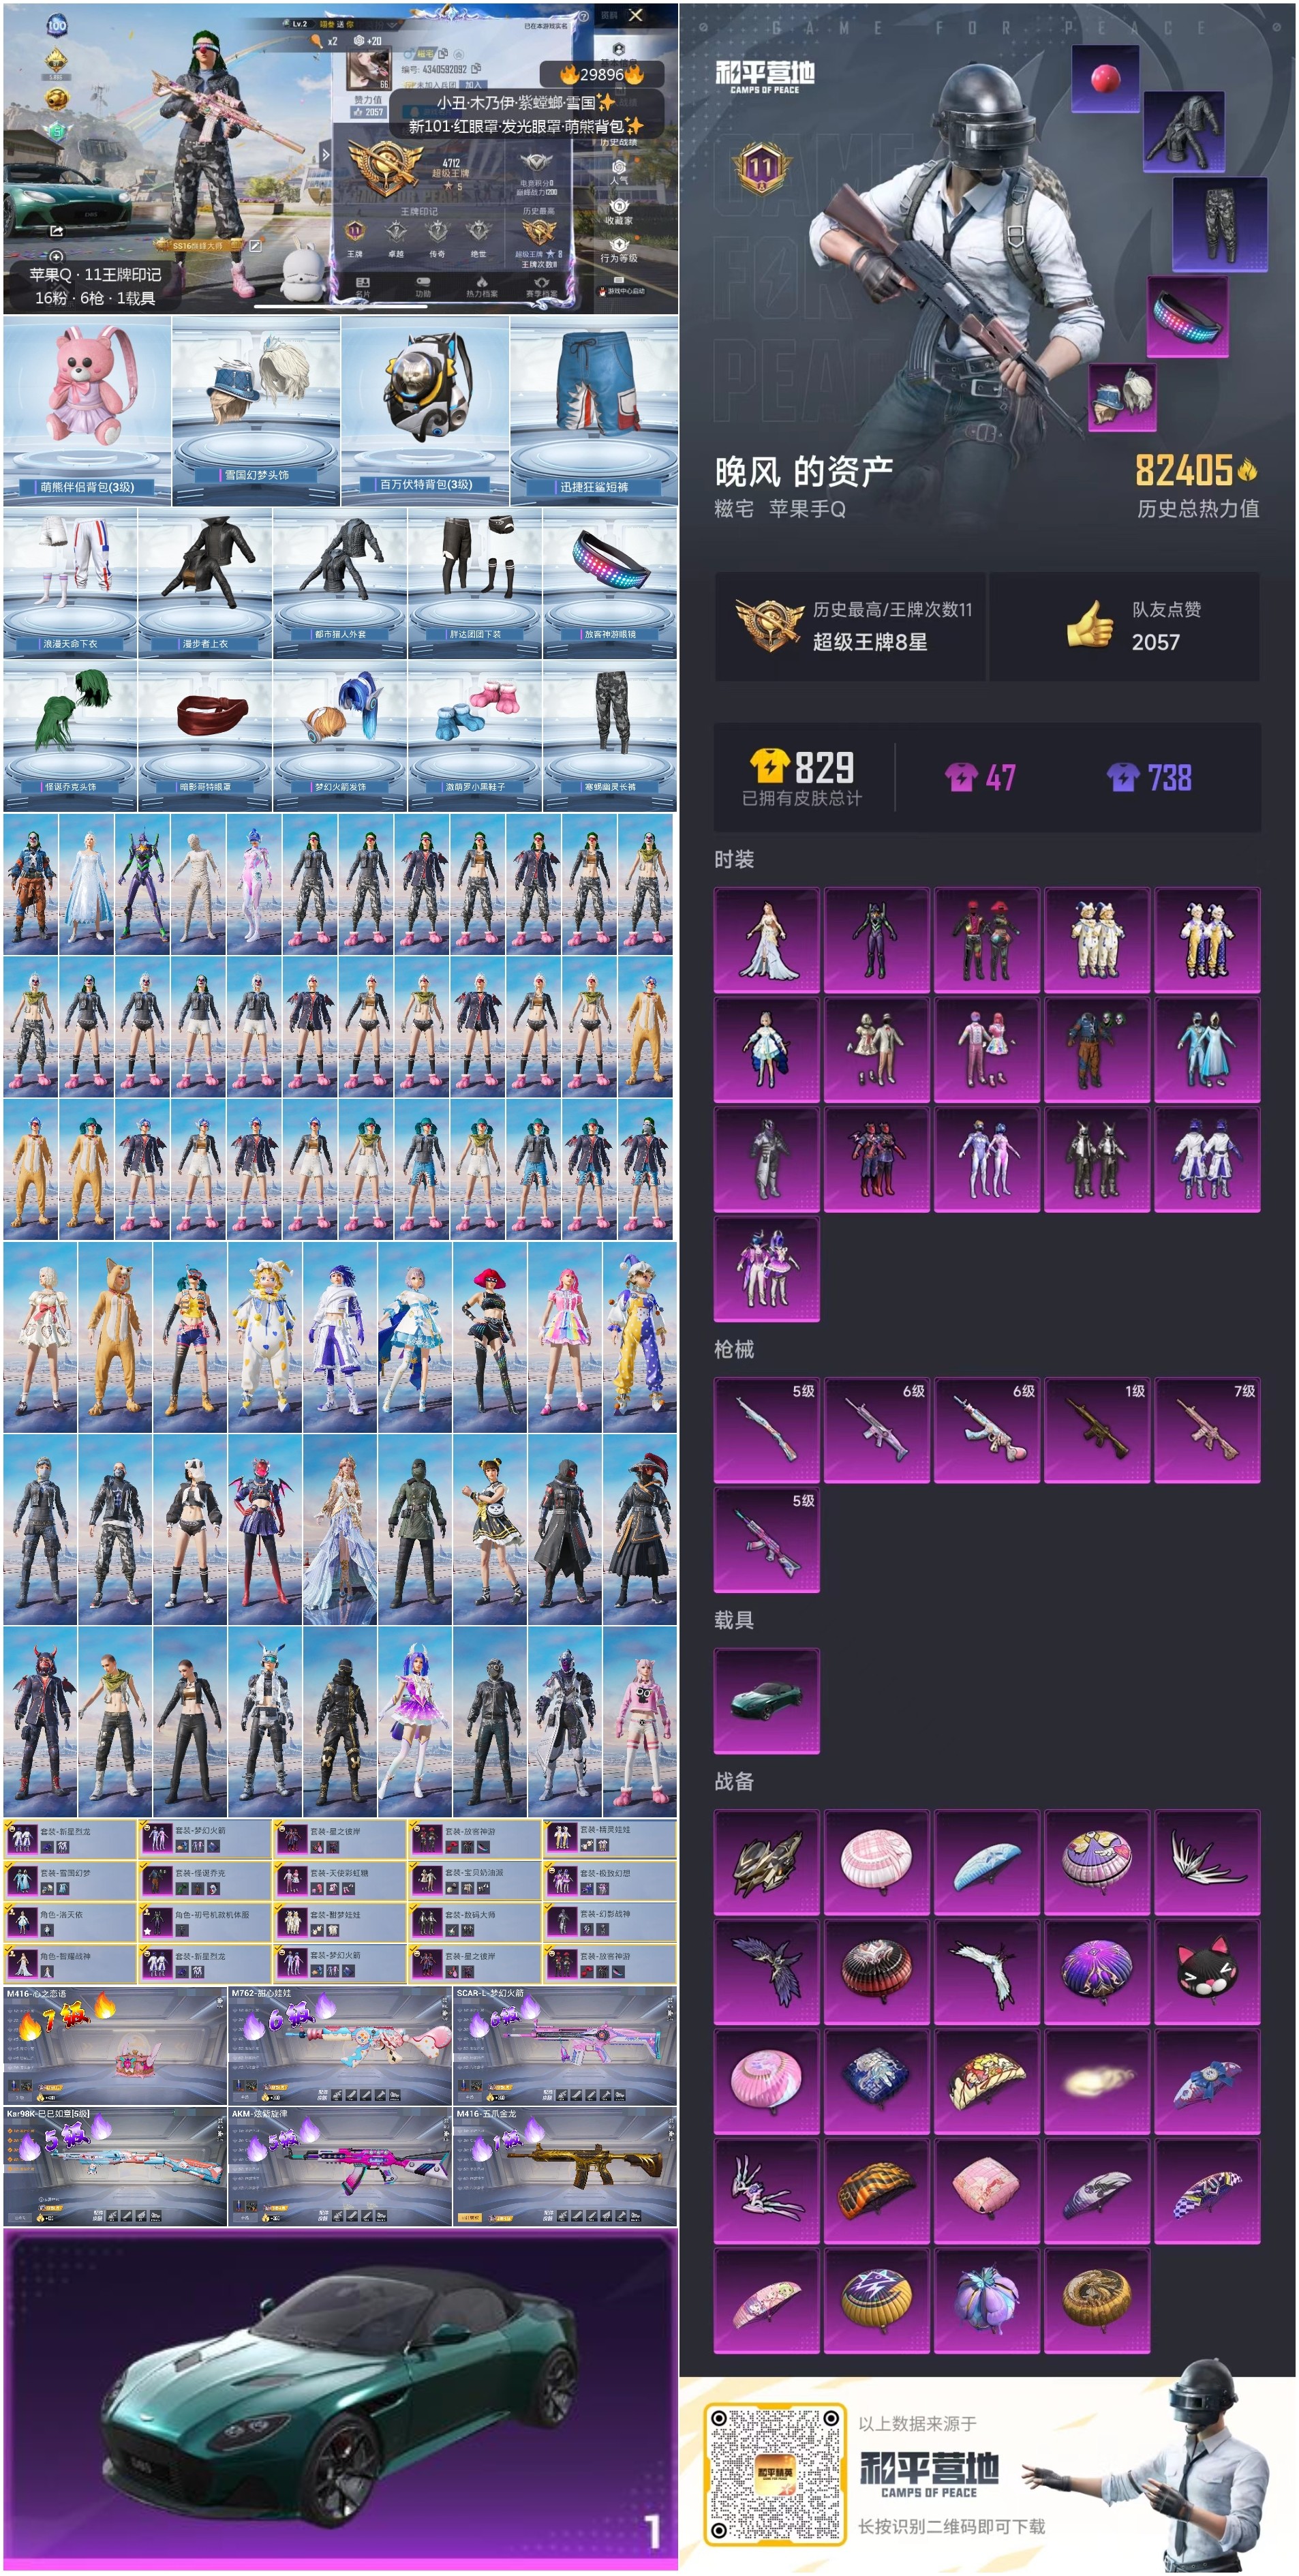Tap the level 100 badge icon
This screenshot has width=1299, height=2576.
(57, 25)
